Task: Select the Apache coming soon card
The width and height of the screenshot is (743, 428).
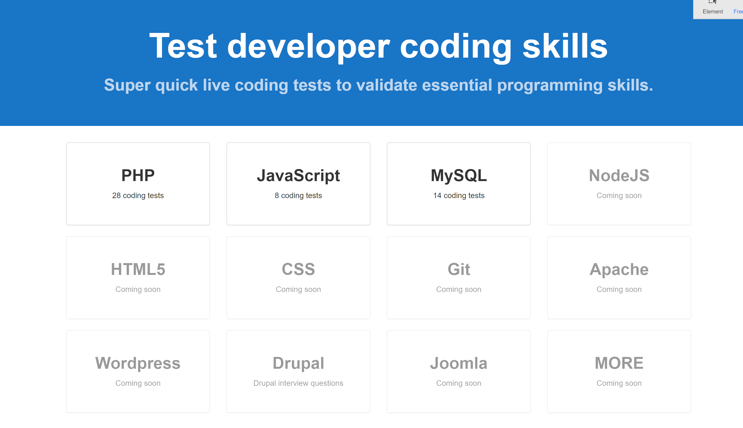Action: point(619,277)
